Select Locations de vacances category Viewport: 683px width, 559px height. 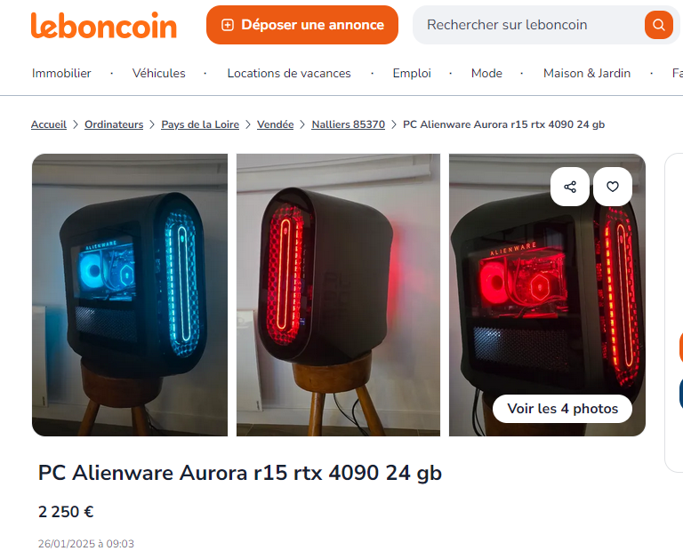(x=289, y=73)
